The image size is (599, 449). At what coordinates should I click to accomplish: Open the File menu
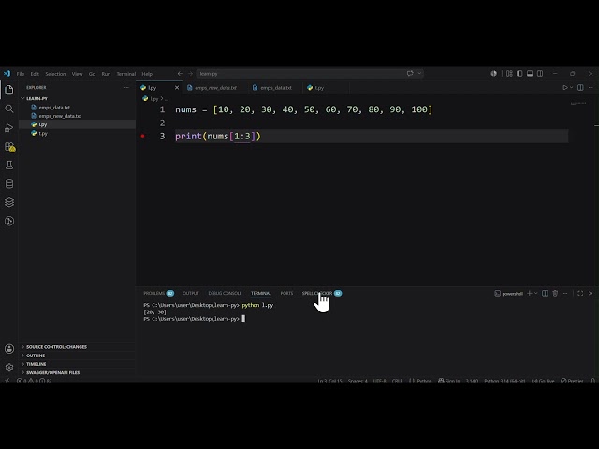click(21, 74)
